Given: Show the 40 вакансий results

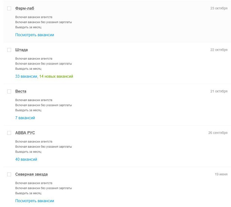Looking at the screenshot, I should coord(26,159).
